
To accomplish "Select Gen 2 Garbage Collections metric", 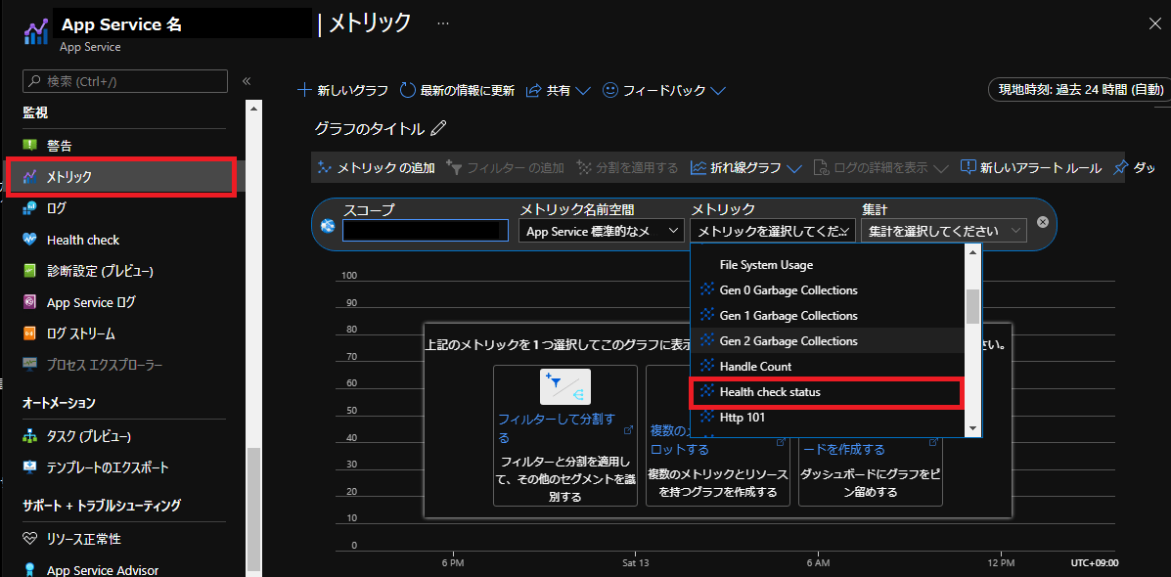I will coord(828,340).
